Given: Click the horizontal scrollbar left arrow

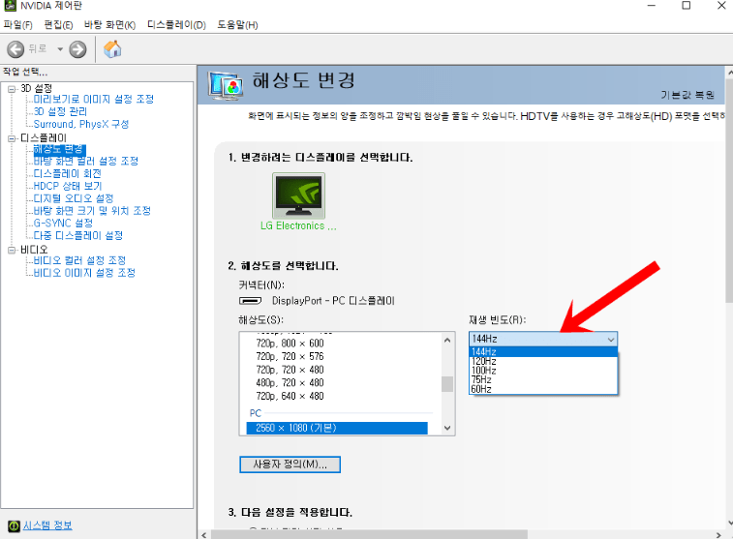Looking at the screenshot, I should pyautogui.click(x=203, y=535).
